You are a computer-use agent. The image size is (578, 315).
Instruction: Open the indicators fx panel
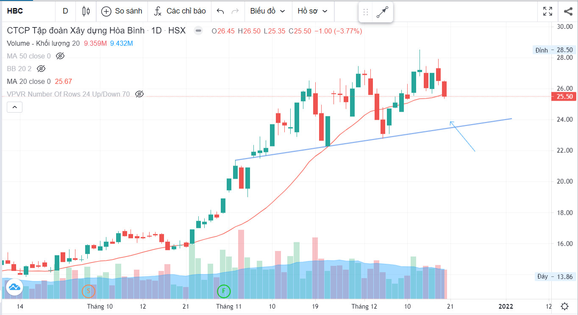pyautogui.click(x=158, y=11)
